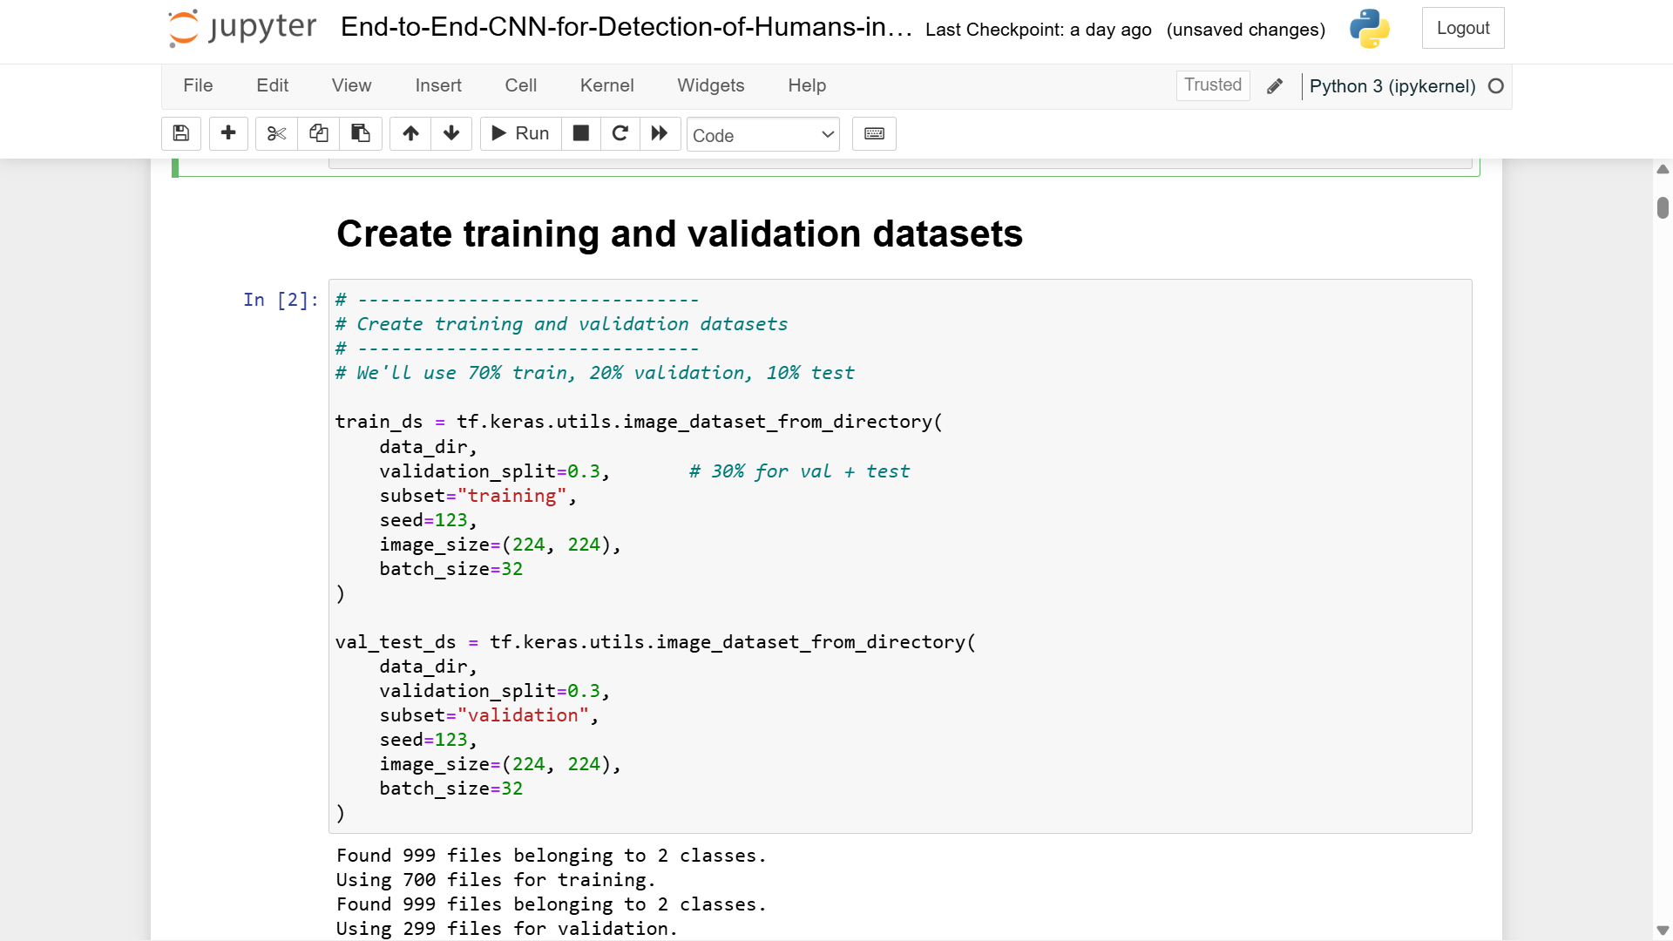1673x941 pixels.
Task: Move selected cell down arrow
Action: 451,133
